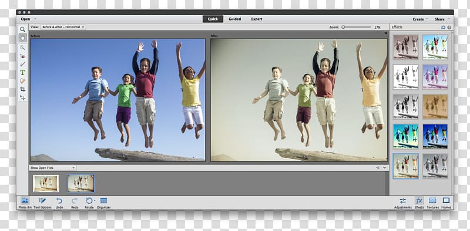Click the Zoom slider handle

343,27
